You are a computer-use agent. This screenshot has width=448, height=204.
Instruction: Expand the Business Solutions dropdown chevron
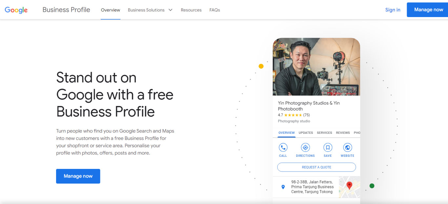170,10
